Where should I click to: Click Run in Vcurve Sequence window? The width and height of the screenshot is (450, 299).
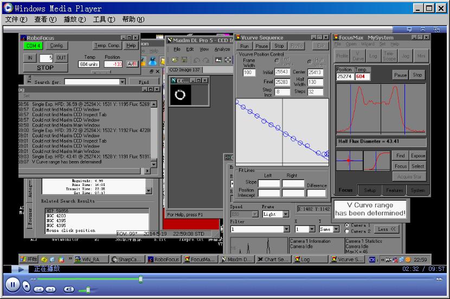(x=245, y=46)
